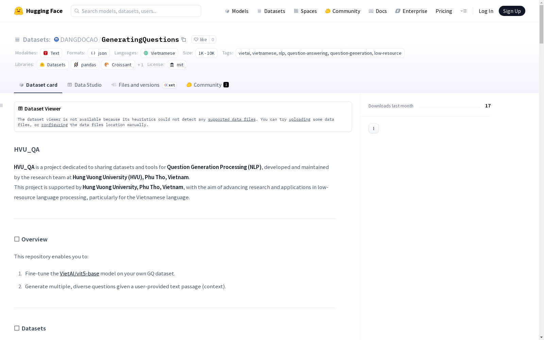The image size is (544, 340).
Task: Expand the +1 more libraries
Action: (x=140, y=65)
